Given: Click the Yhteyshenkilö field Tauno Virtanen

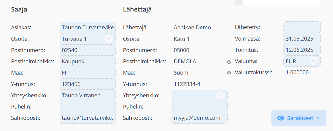Looking at the screenshot, I should click(x=88, y=95).
